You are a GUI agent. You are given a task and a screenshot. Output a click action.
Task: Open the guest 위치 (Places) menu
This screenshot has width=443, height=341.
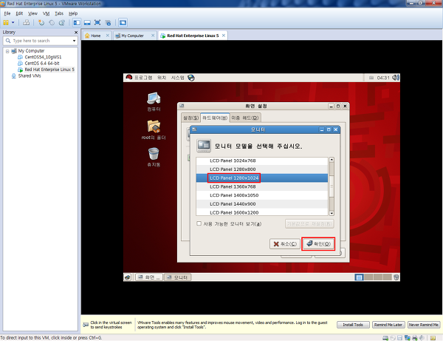click(161, 78)
